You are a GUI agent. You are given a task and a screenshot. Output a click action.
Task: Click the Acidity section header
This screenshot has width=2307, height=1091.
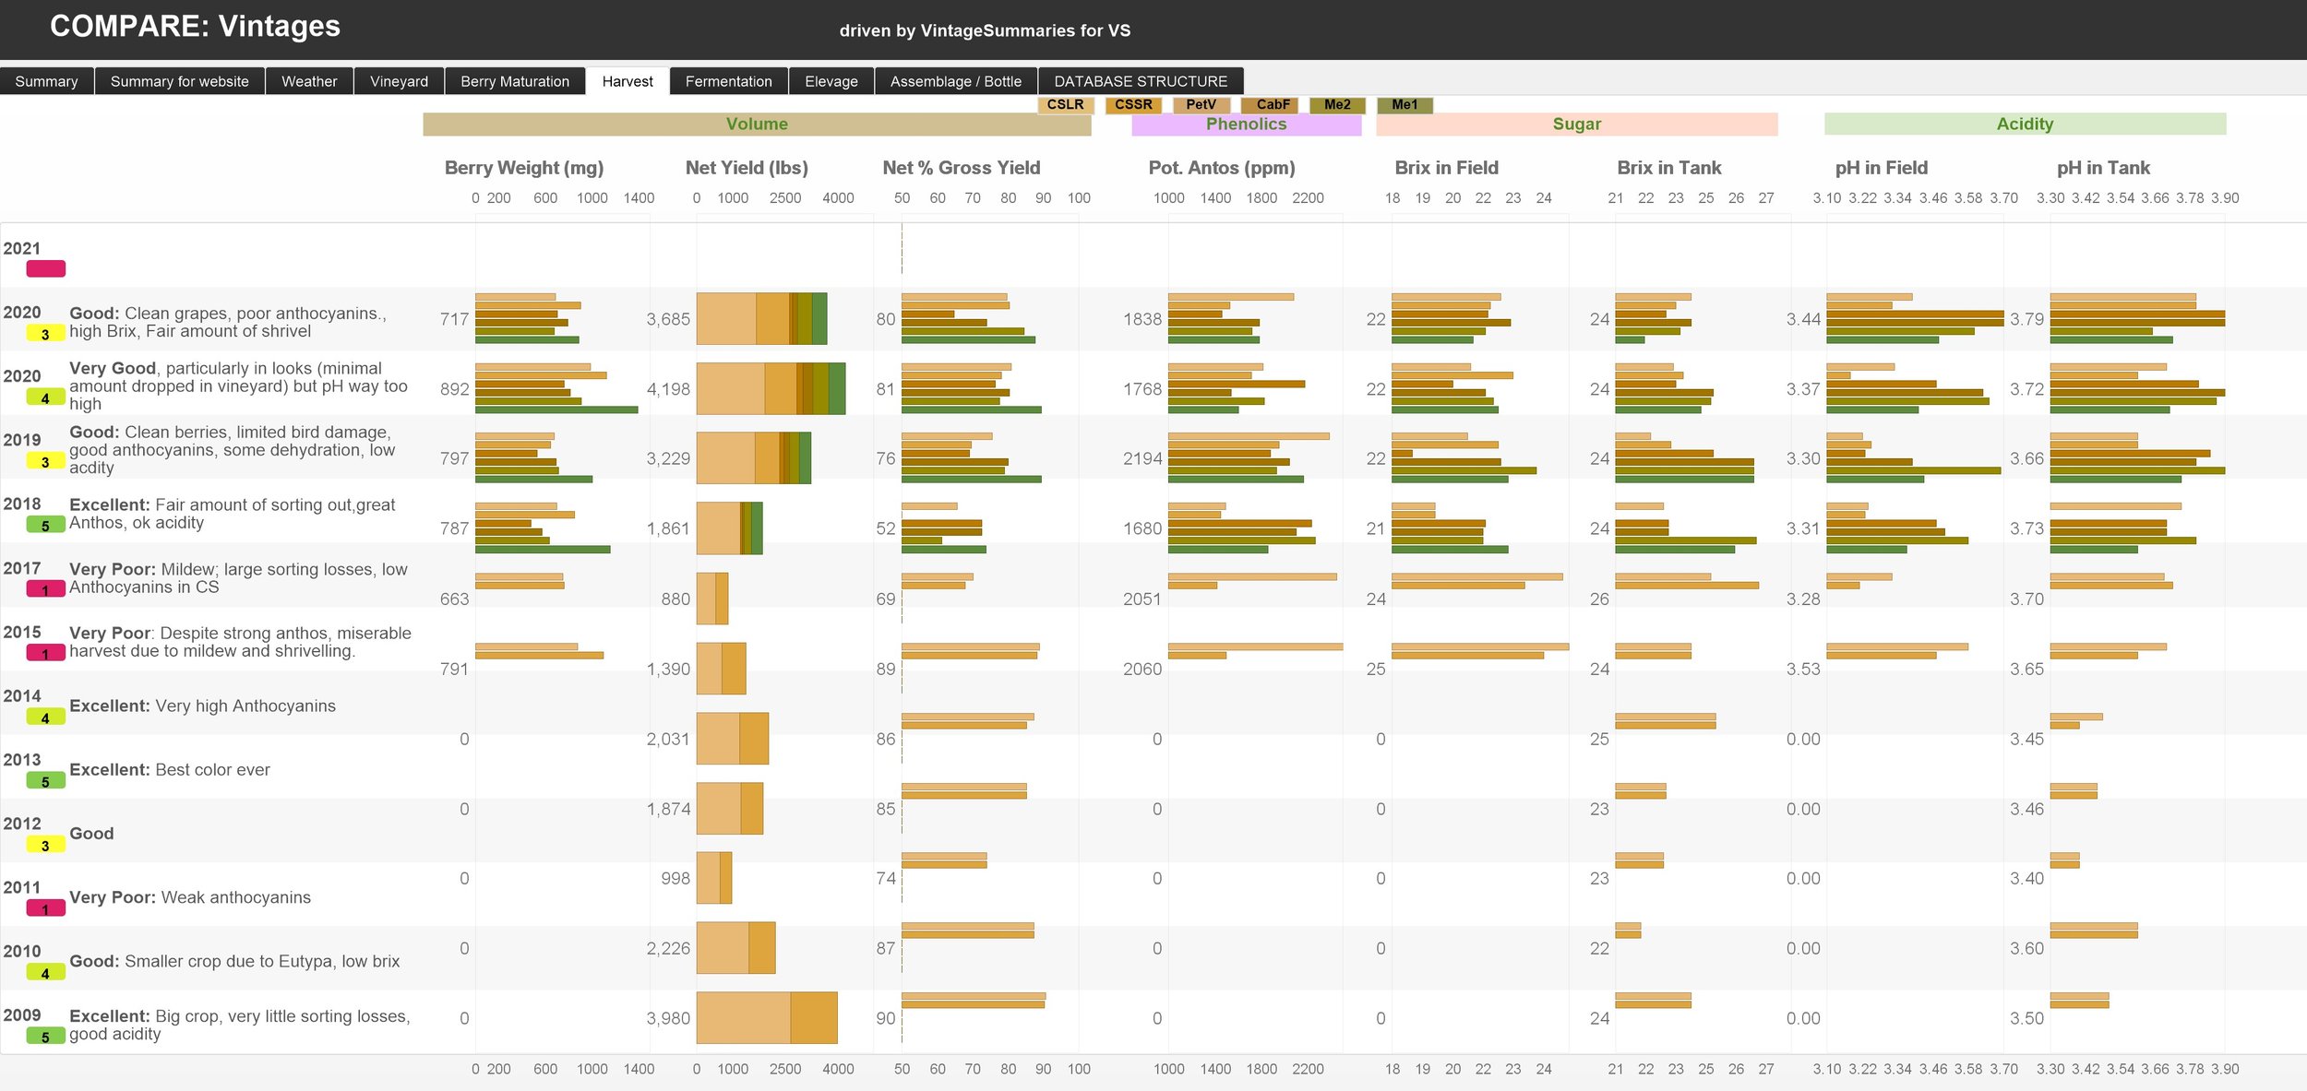click(2025, 125)
